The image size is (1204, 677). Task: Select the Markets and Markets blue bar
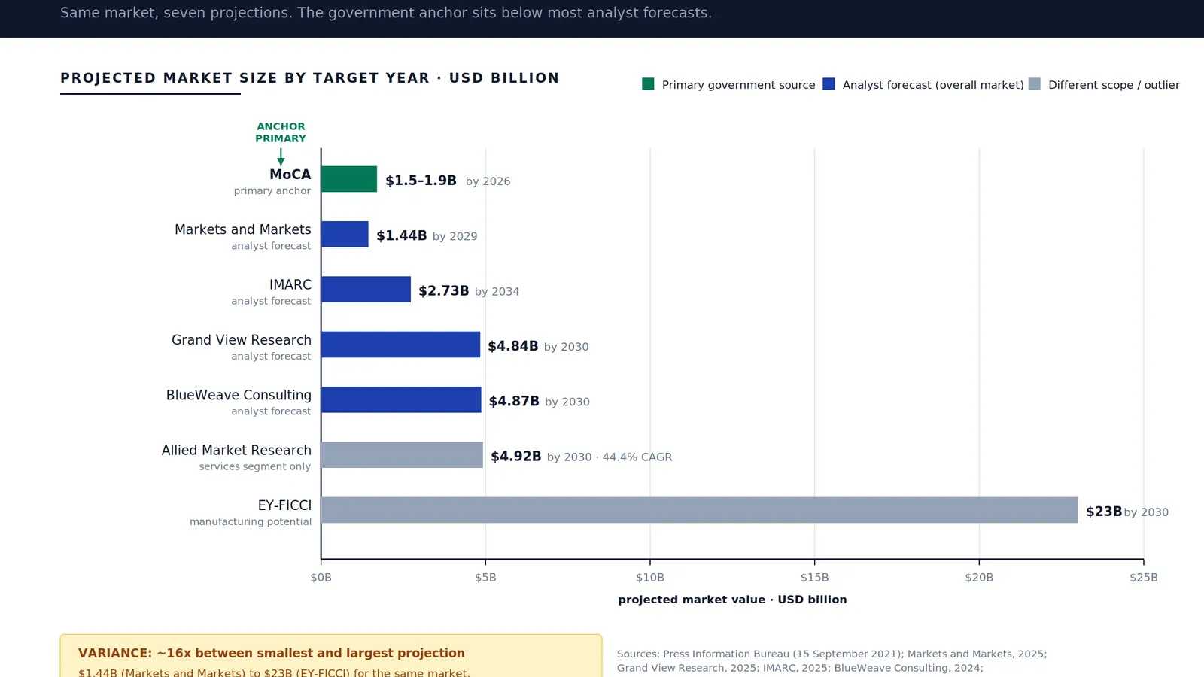pyautogui.click(x=345, y=234)
